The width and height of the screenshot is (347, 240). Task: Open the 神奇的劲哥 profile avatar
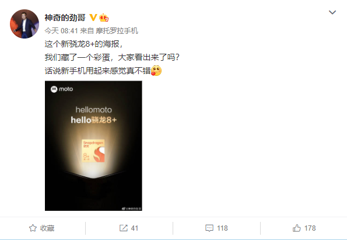pyautogui.click(x=24, y=24)
